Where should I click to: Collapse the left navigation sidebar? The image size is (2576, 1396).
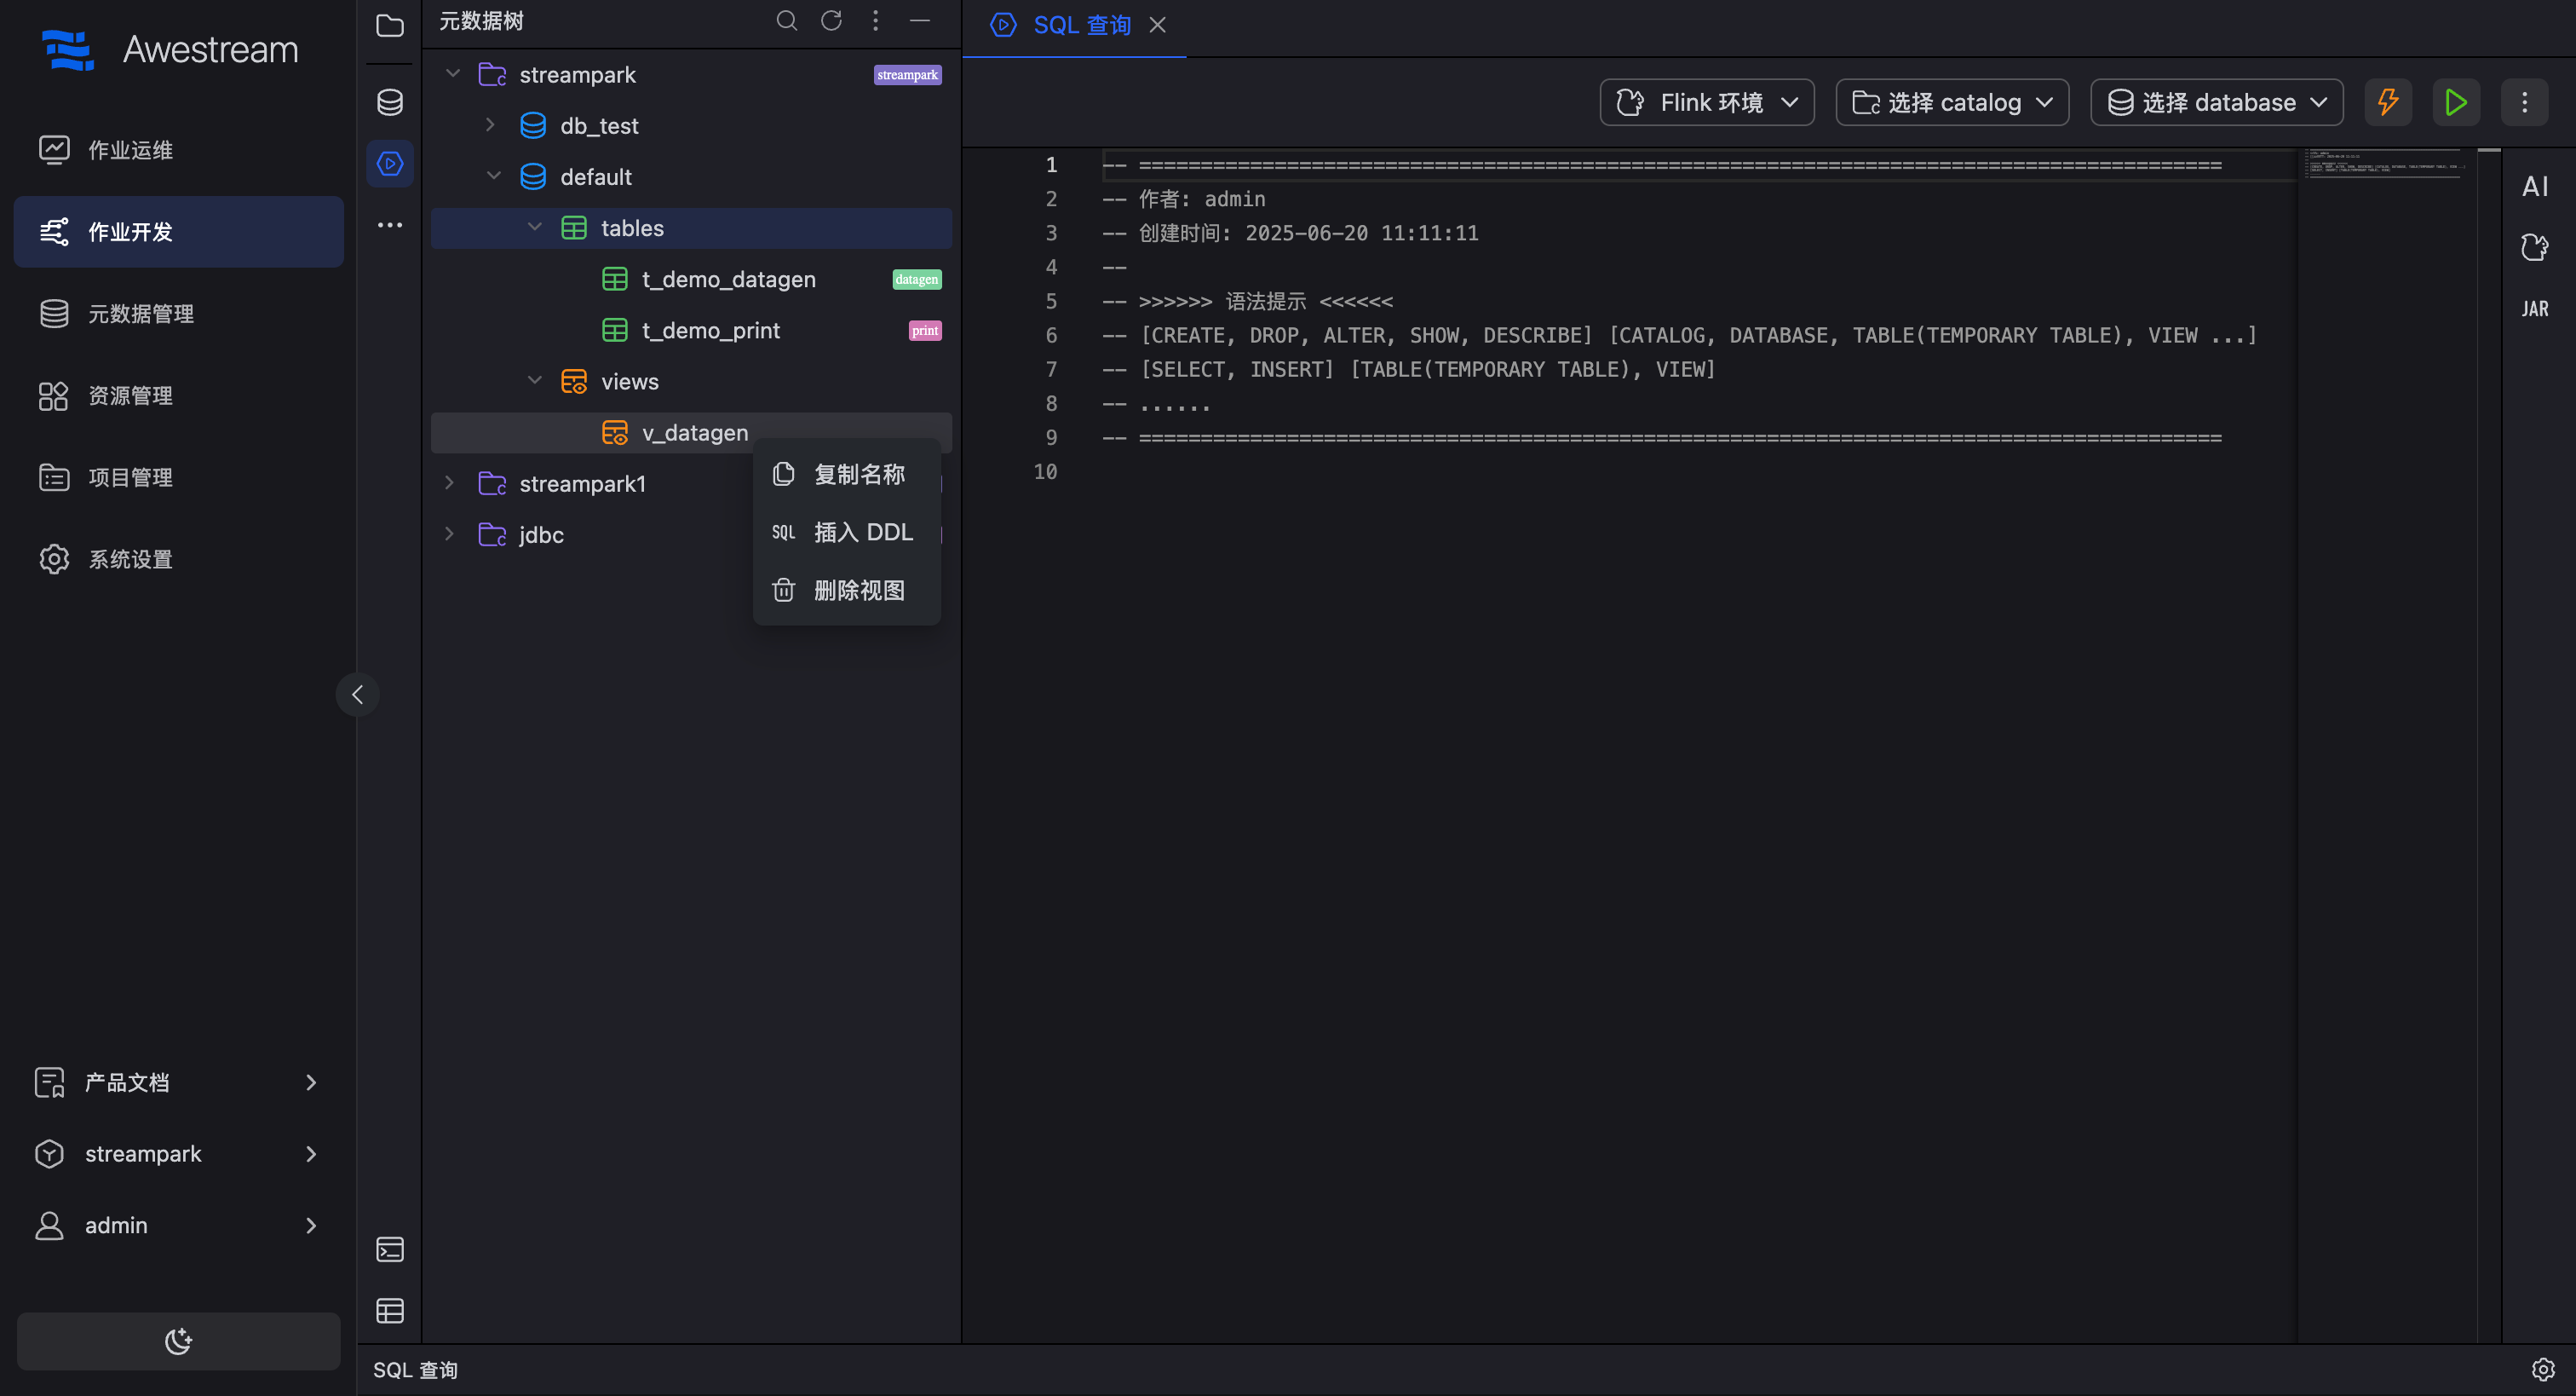point(357,695)
